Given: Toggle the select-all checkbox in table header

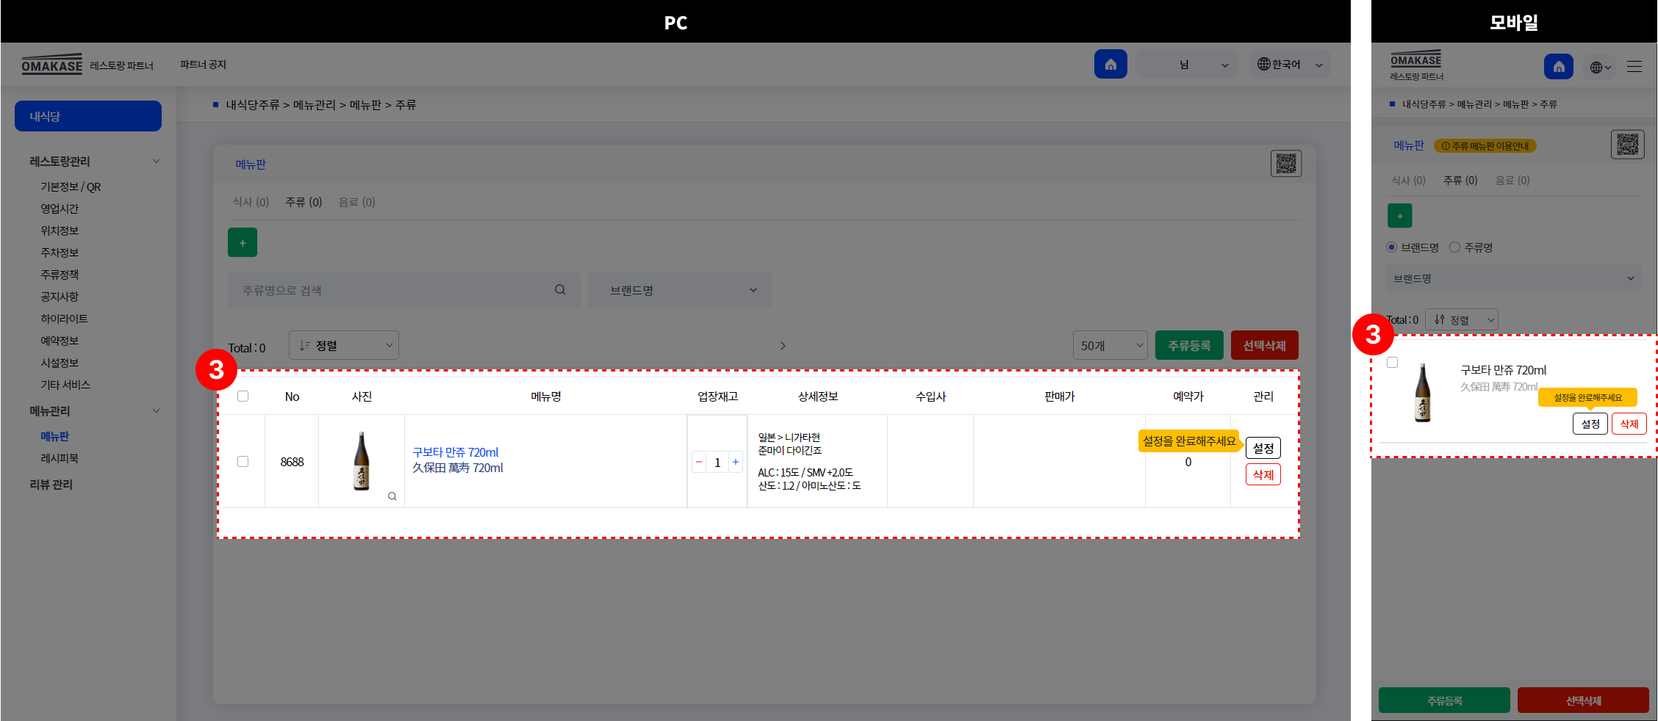Looking at the screenshot, I should pyautogui.click(x=243, y=396).
